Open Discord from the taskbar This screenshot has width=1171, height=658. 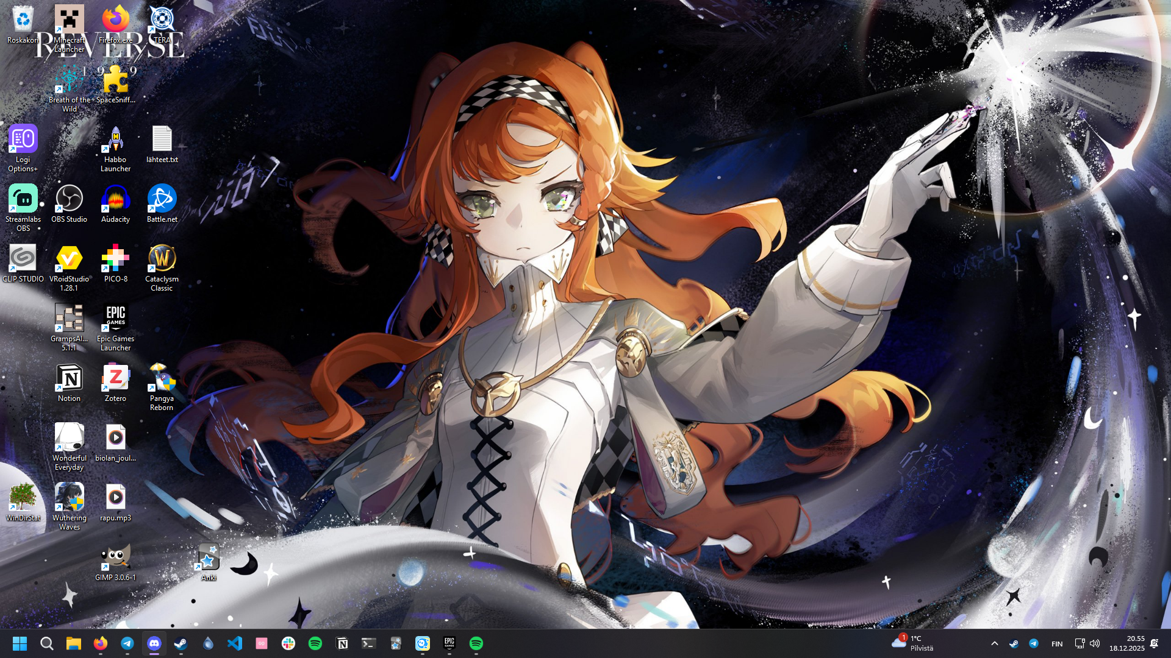click(x=154, y=643)
